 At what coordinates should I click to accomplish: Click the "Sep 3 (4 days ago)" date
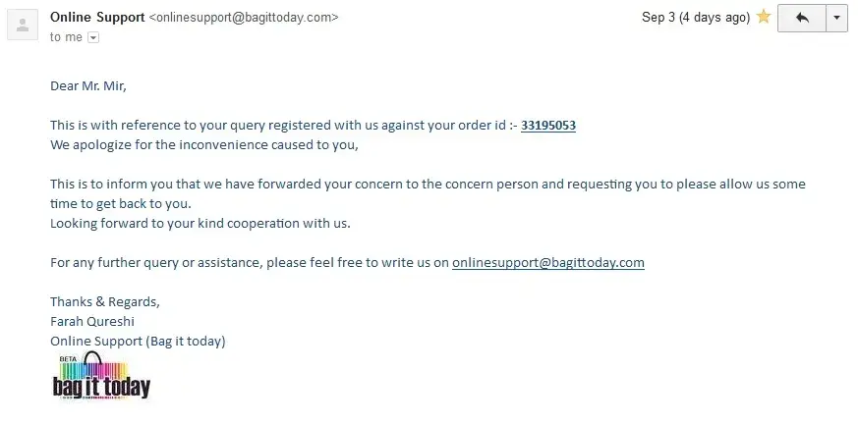(695, 18)
